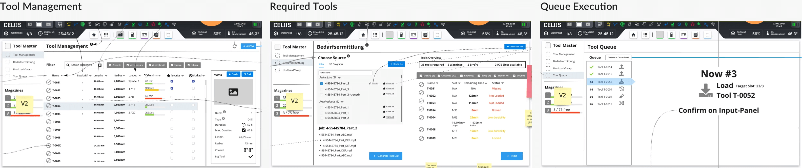802x168 pixels.
Task: Collapse Archived Jobs (3) section
Action: [x=342, y=102]
